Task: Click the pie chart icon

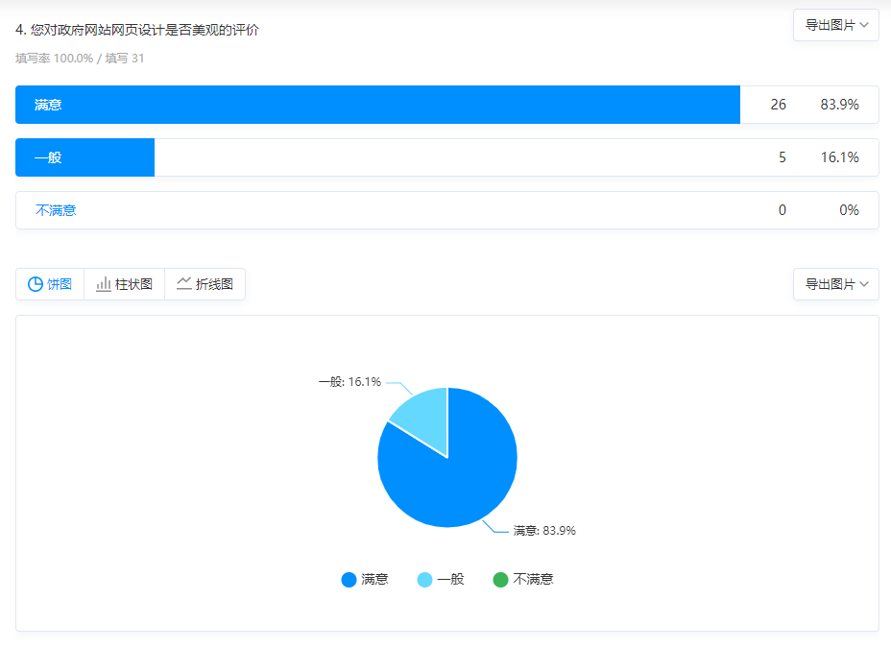Action: pos(36,284)
